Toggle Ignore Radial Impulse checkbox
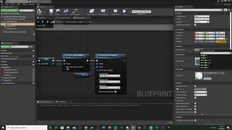The image size is (232, 130). coord(195,104)
